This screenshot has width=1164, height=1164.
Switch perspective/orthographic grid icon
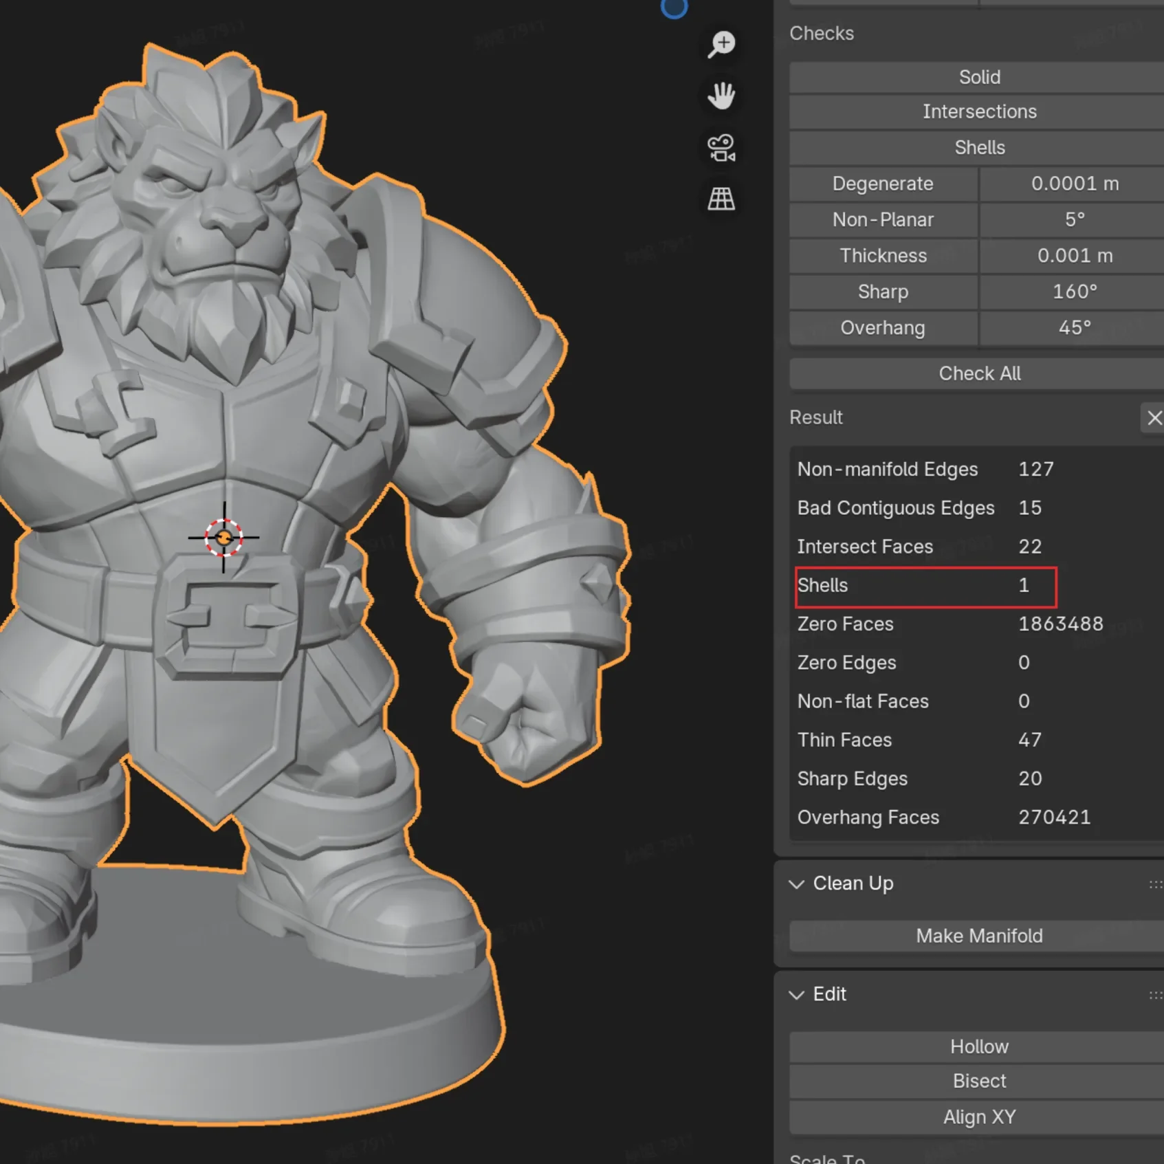coord(722,199)
